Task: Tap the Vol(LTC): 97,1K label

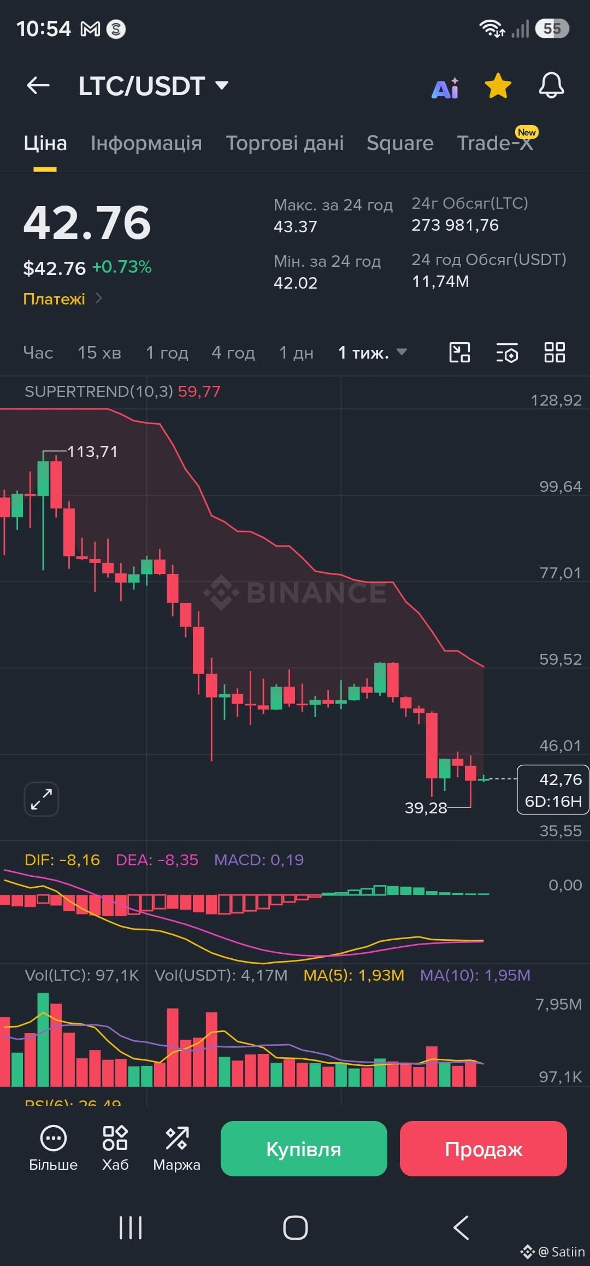Action: [x=82, y=975]
